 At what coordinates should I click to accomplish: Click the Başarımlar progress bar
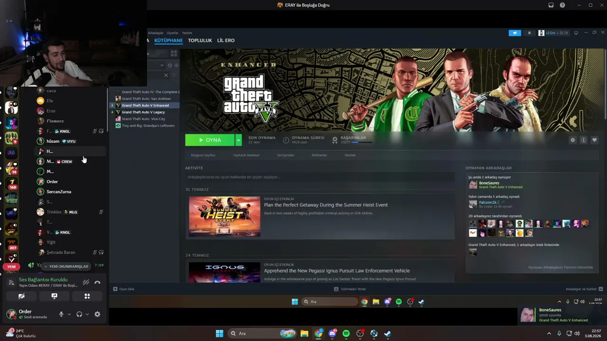[361, 142]
